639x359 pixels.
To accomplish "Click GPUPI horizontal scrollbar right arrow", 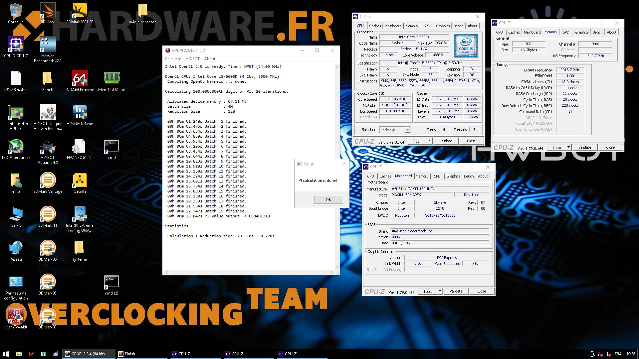I will point(331,272).
